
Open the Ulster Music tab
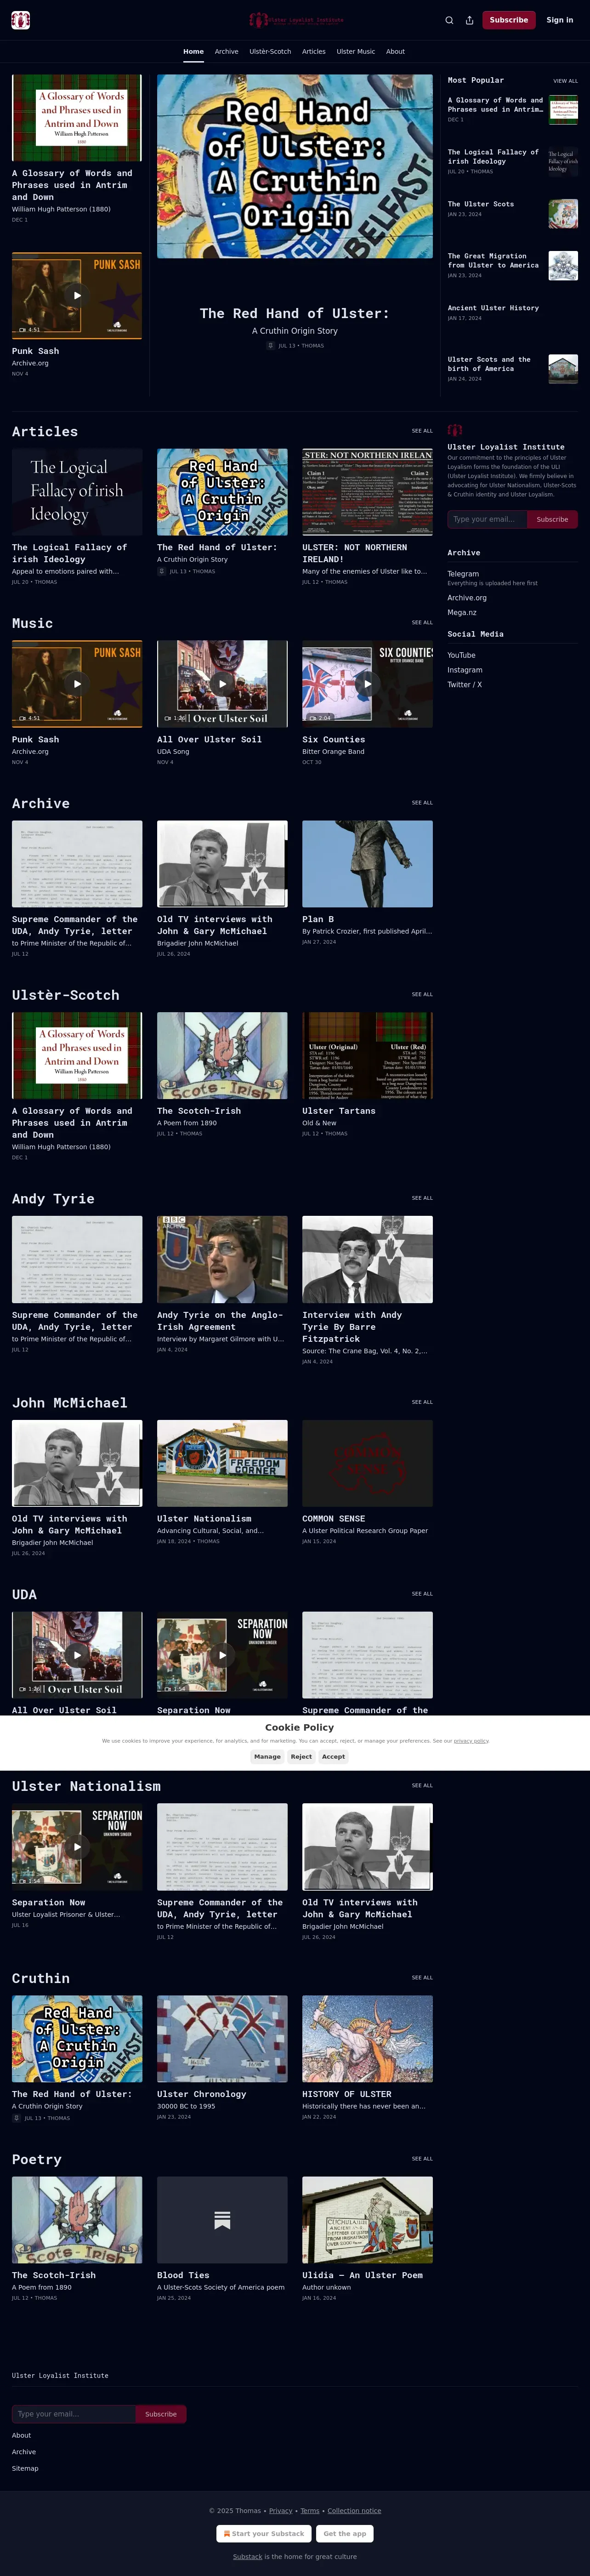[356, 51]
